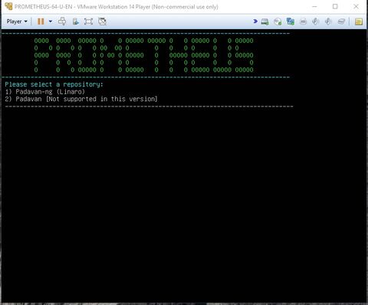The image size is (368, 305).
Task: Click the 'Padavan-ng (Linaro)' option line
Action: click(44, 92)
